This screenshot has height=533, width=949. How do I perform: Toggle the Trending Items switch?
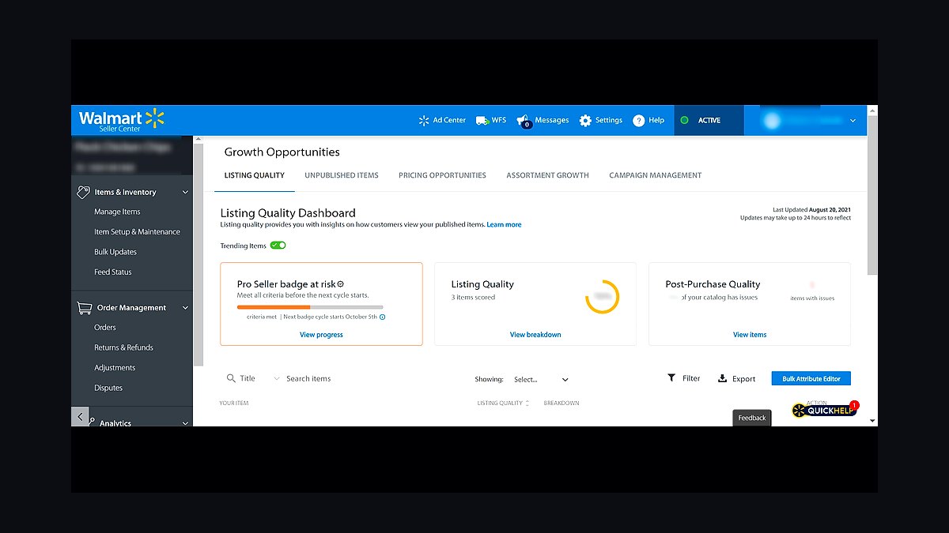click(x=278, y=246)
